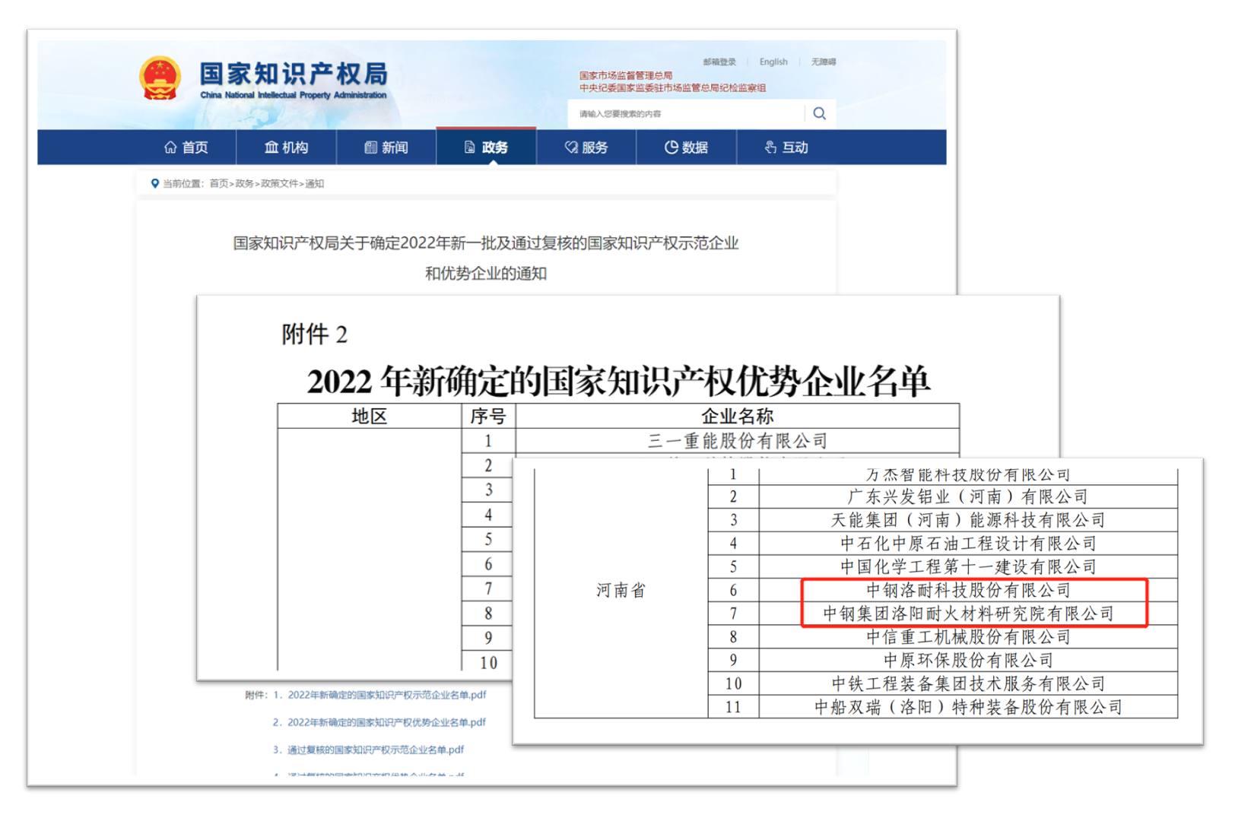Click cell 中钢集团洛阳耐火材料研究院有限公司

click(968, 613)
